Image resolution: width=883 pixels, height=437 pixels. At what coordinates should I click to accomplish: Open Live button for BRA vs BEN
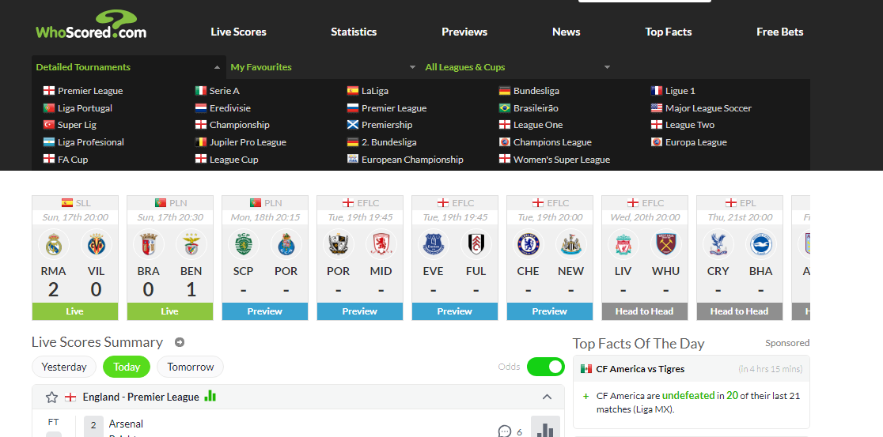tap(170, 311)
